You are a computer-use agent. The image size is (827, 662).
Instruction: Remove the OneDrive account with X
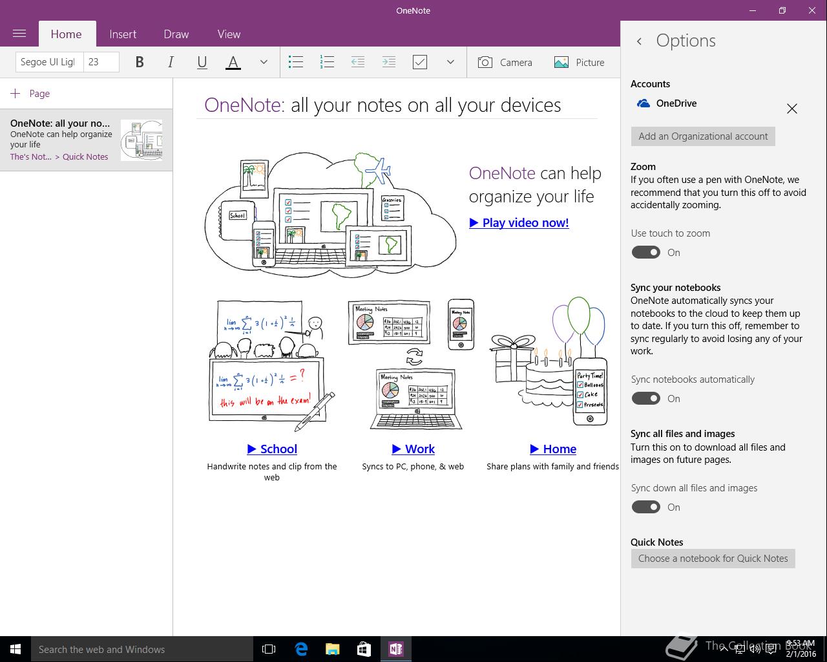point(792,109)
